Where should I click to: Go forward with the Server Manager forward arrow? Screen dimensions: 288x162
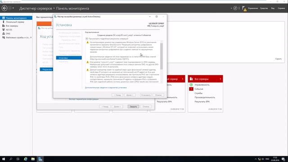pyautogui.click(x=10, y=8)
